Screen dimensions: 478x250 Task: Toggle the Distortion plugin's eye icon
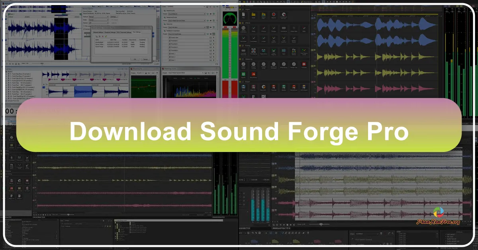[x=211, y=27]
